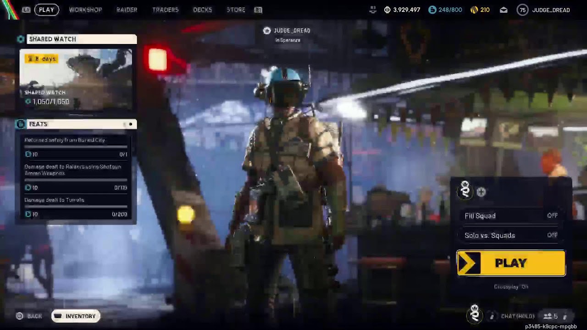Expand the Feats panel header

tap(82, 124)
